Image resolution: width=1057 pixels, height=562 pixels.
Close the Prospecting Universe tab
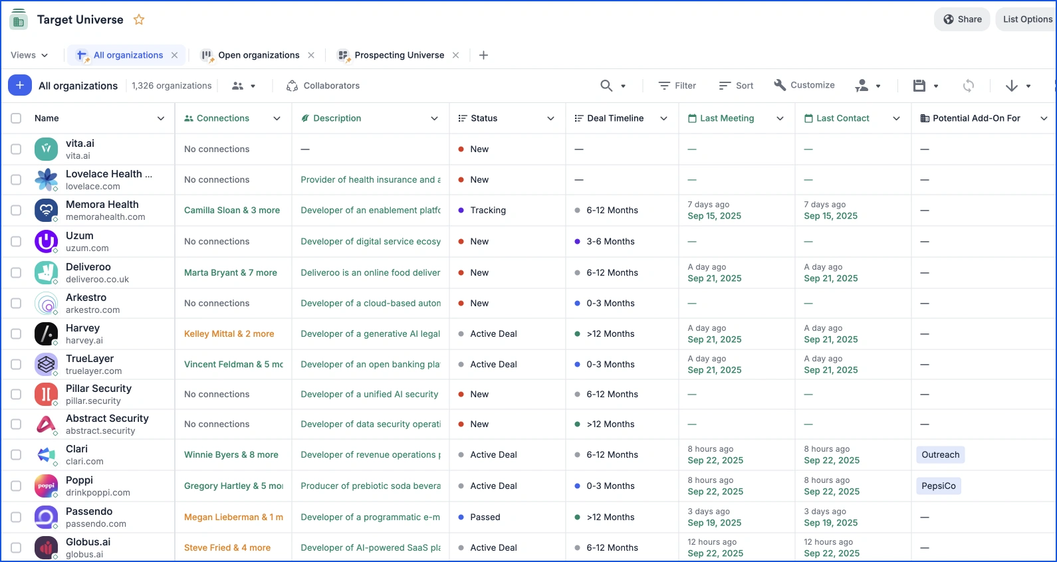(x=455, y=55)
